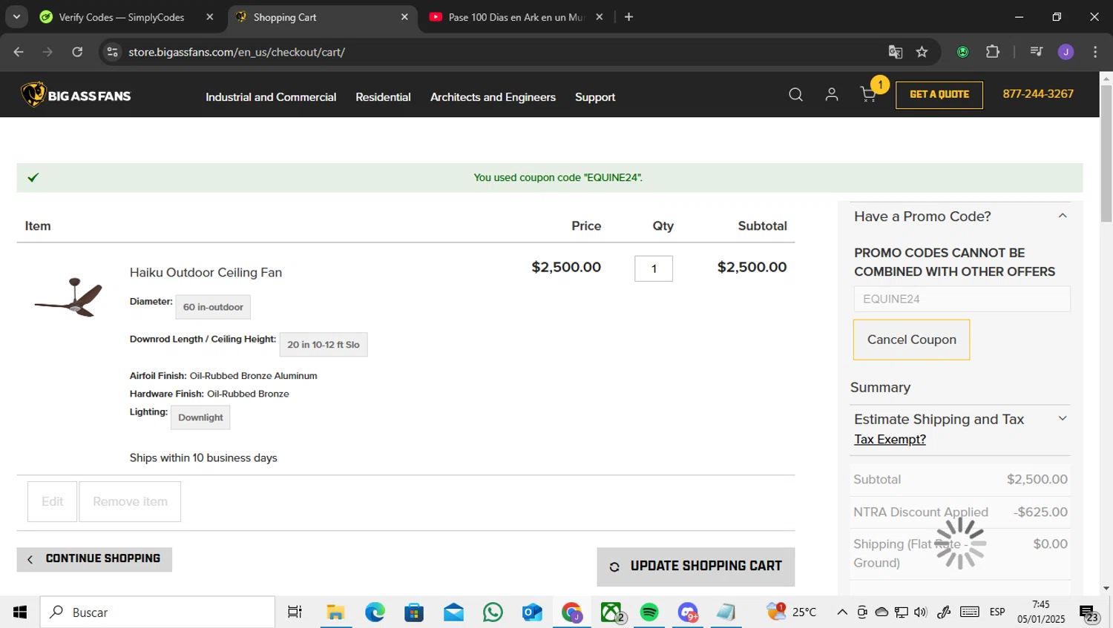Viewport: 1113px width, 628px height.
Task: Open Xbox app from the taskbar
Action: pyautogui.click(x=611, y=612)
